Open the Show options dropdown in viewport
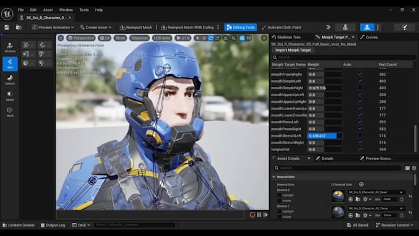Image resolution: width=419 pixels, height=236 pixels. tap(121, 38)
